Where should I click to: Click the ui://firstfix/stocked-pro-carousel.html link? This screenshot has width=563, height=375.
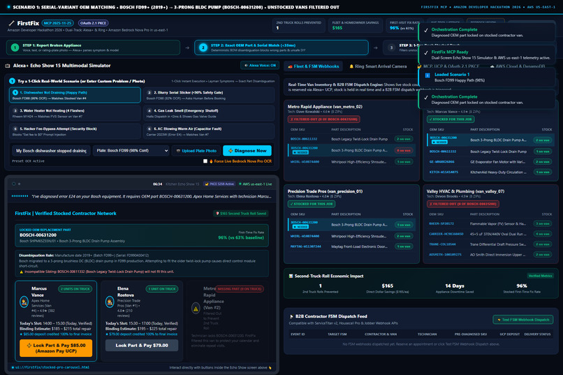coord(52,367)
